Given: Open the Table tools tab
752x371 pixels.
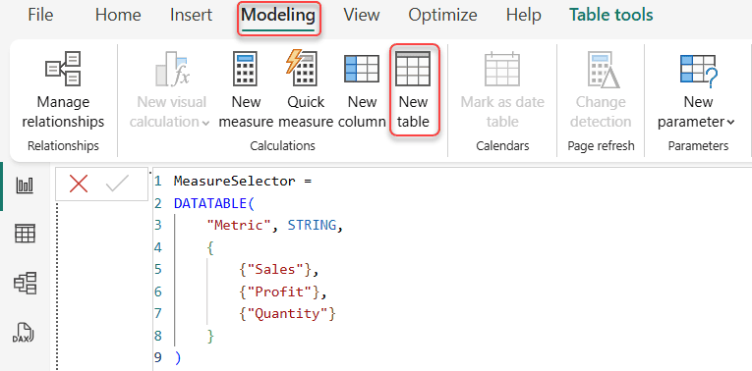Looking at the screenshot, I should [x=611, y=16].
